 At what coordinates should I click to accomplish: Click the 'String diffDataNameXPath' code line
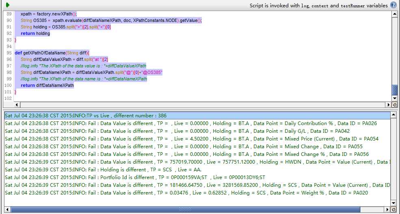(x=91, y=72)
